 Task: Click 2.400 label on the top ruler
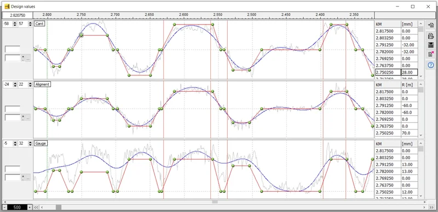[320, 15]
